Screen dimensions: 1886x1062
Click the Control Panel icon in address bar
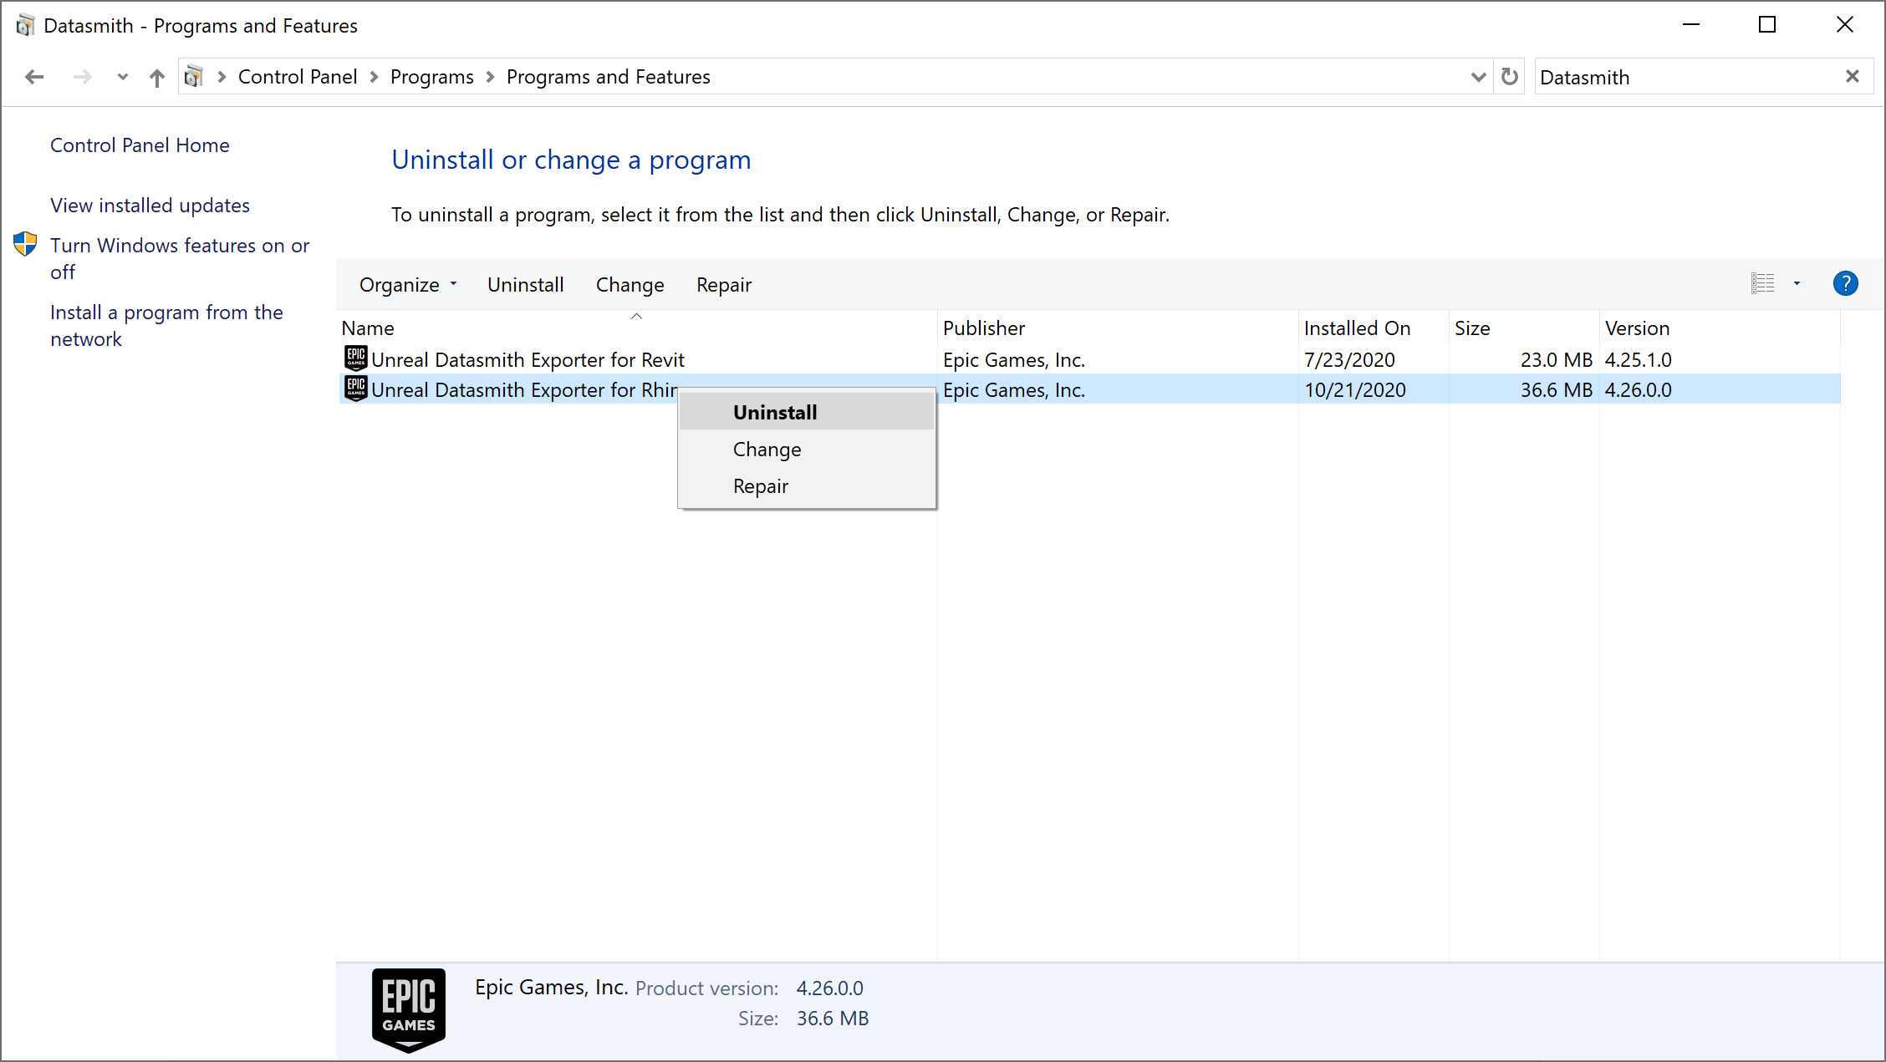(x=193, y=77)
